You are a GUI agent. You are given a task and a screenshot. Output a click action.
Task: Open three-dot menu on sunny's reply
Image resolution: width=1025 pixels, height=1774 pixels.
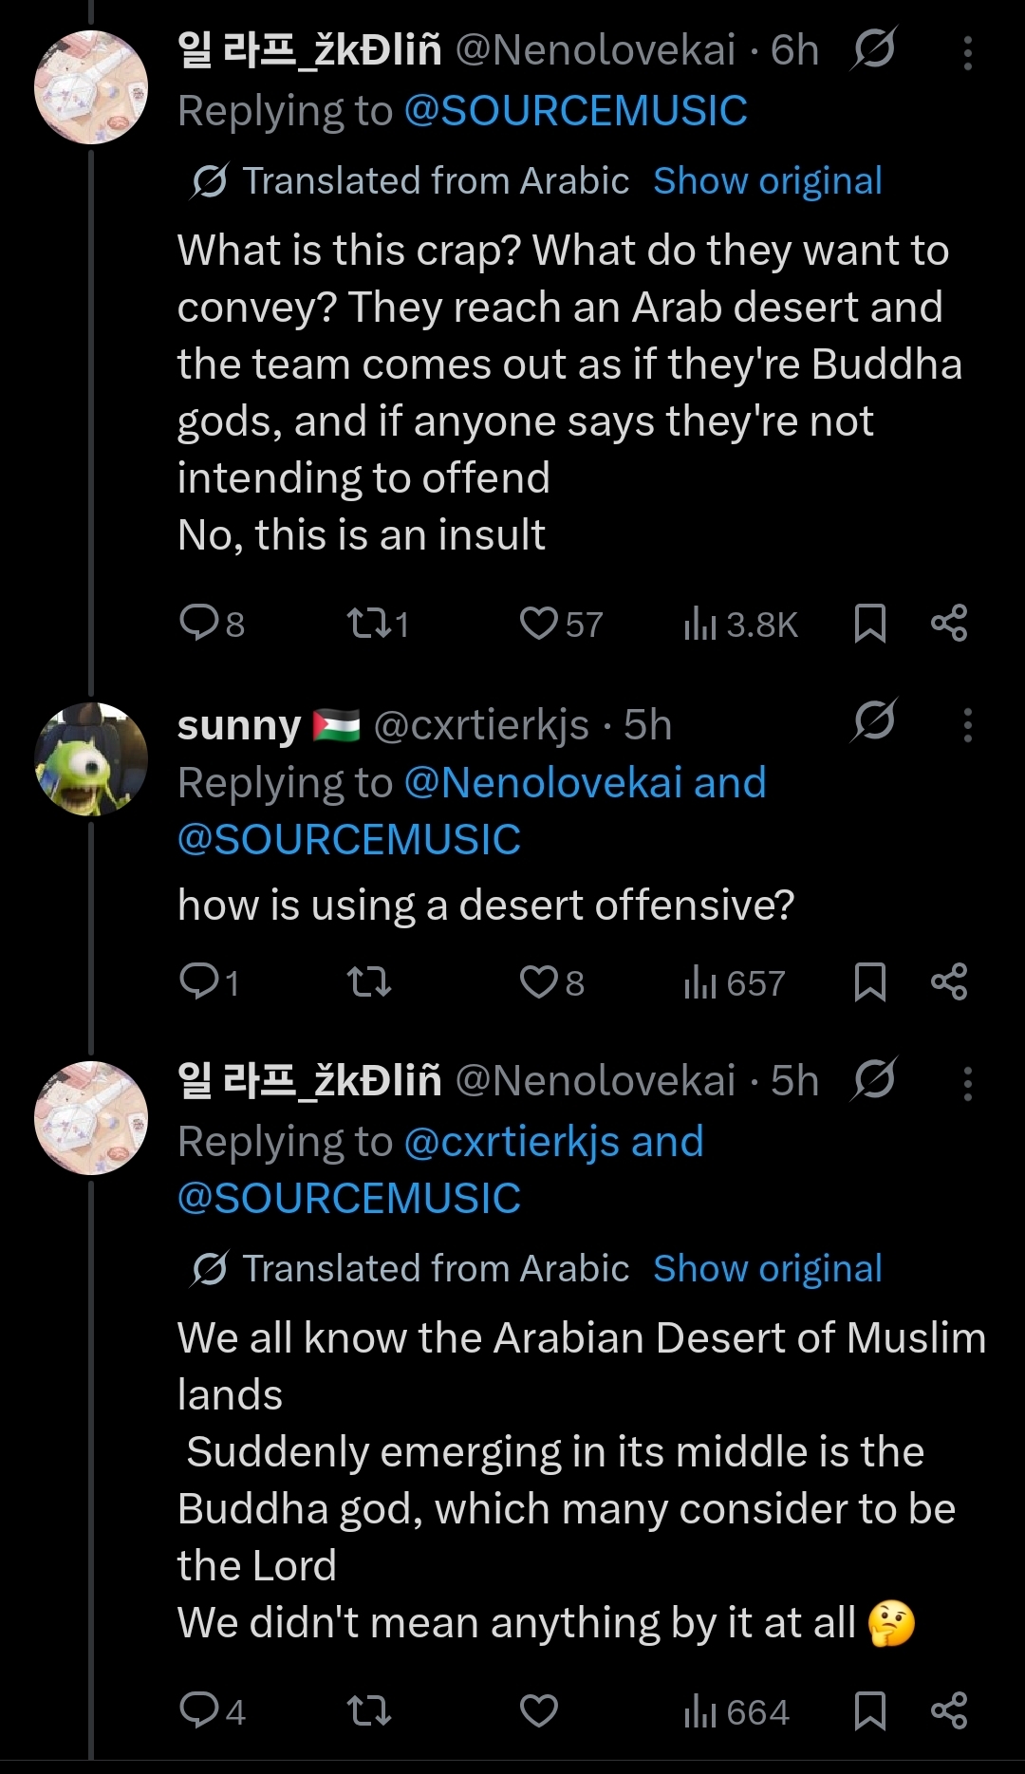click(967, 725)
